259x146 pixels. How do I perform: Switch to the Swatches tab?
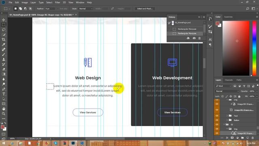[x=228, y=17]
